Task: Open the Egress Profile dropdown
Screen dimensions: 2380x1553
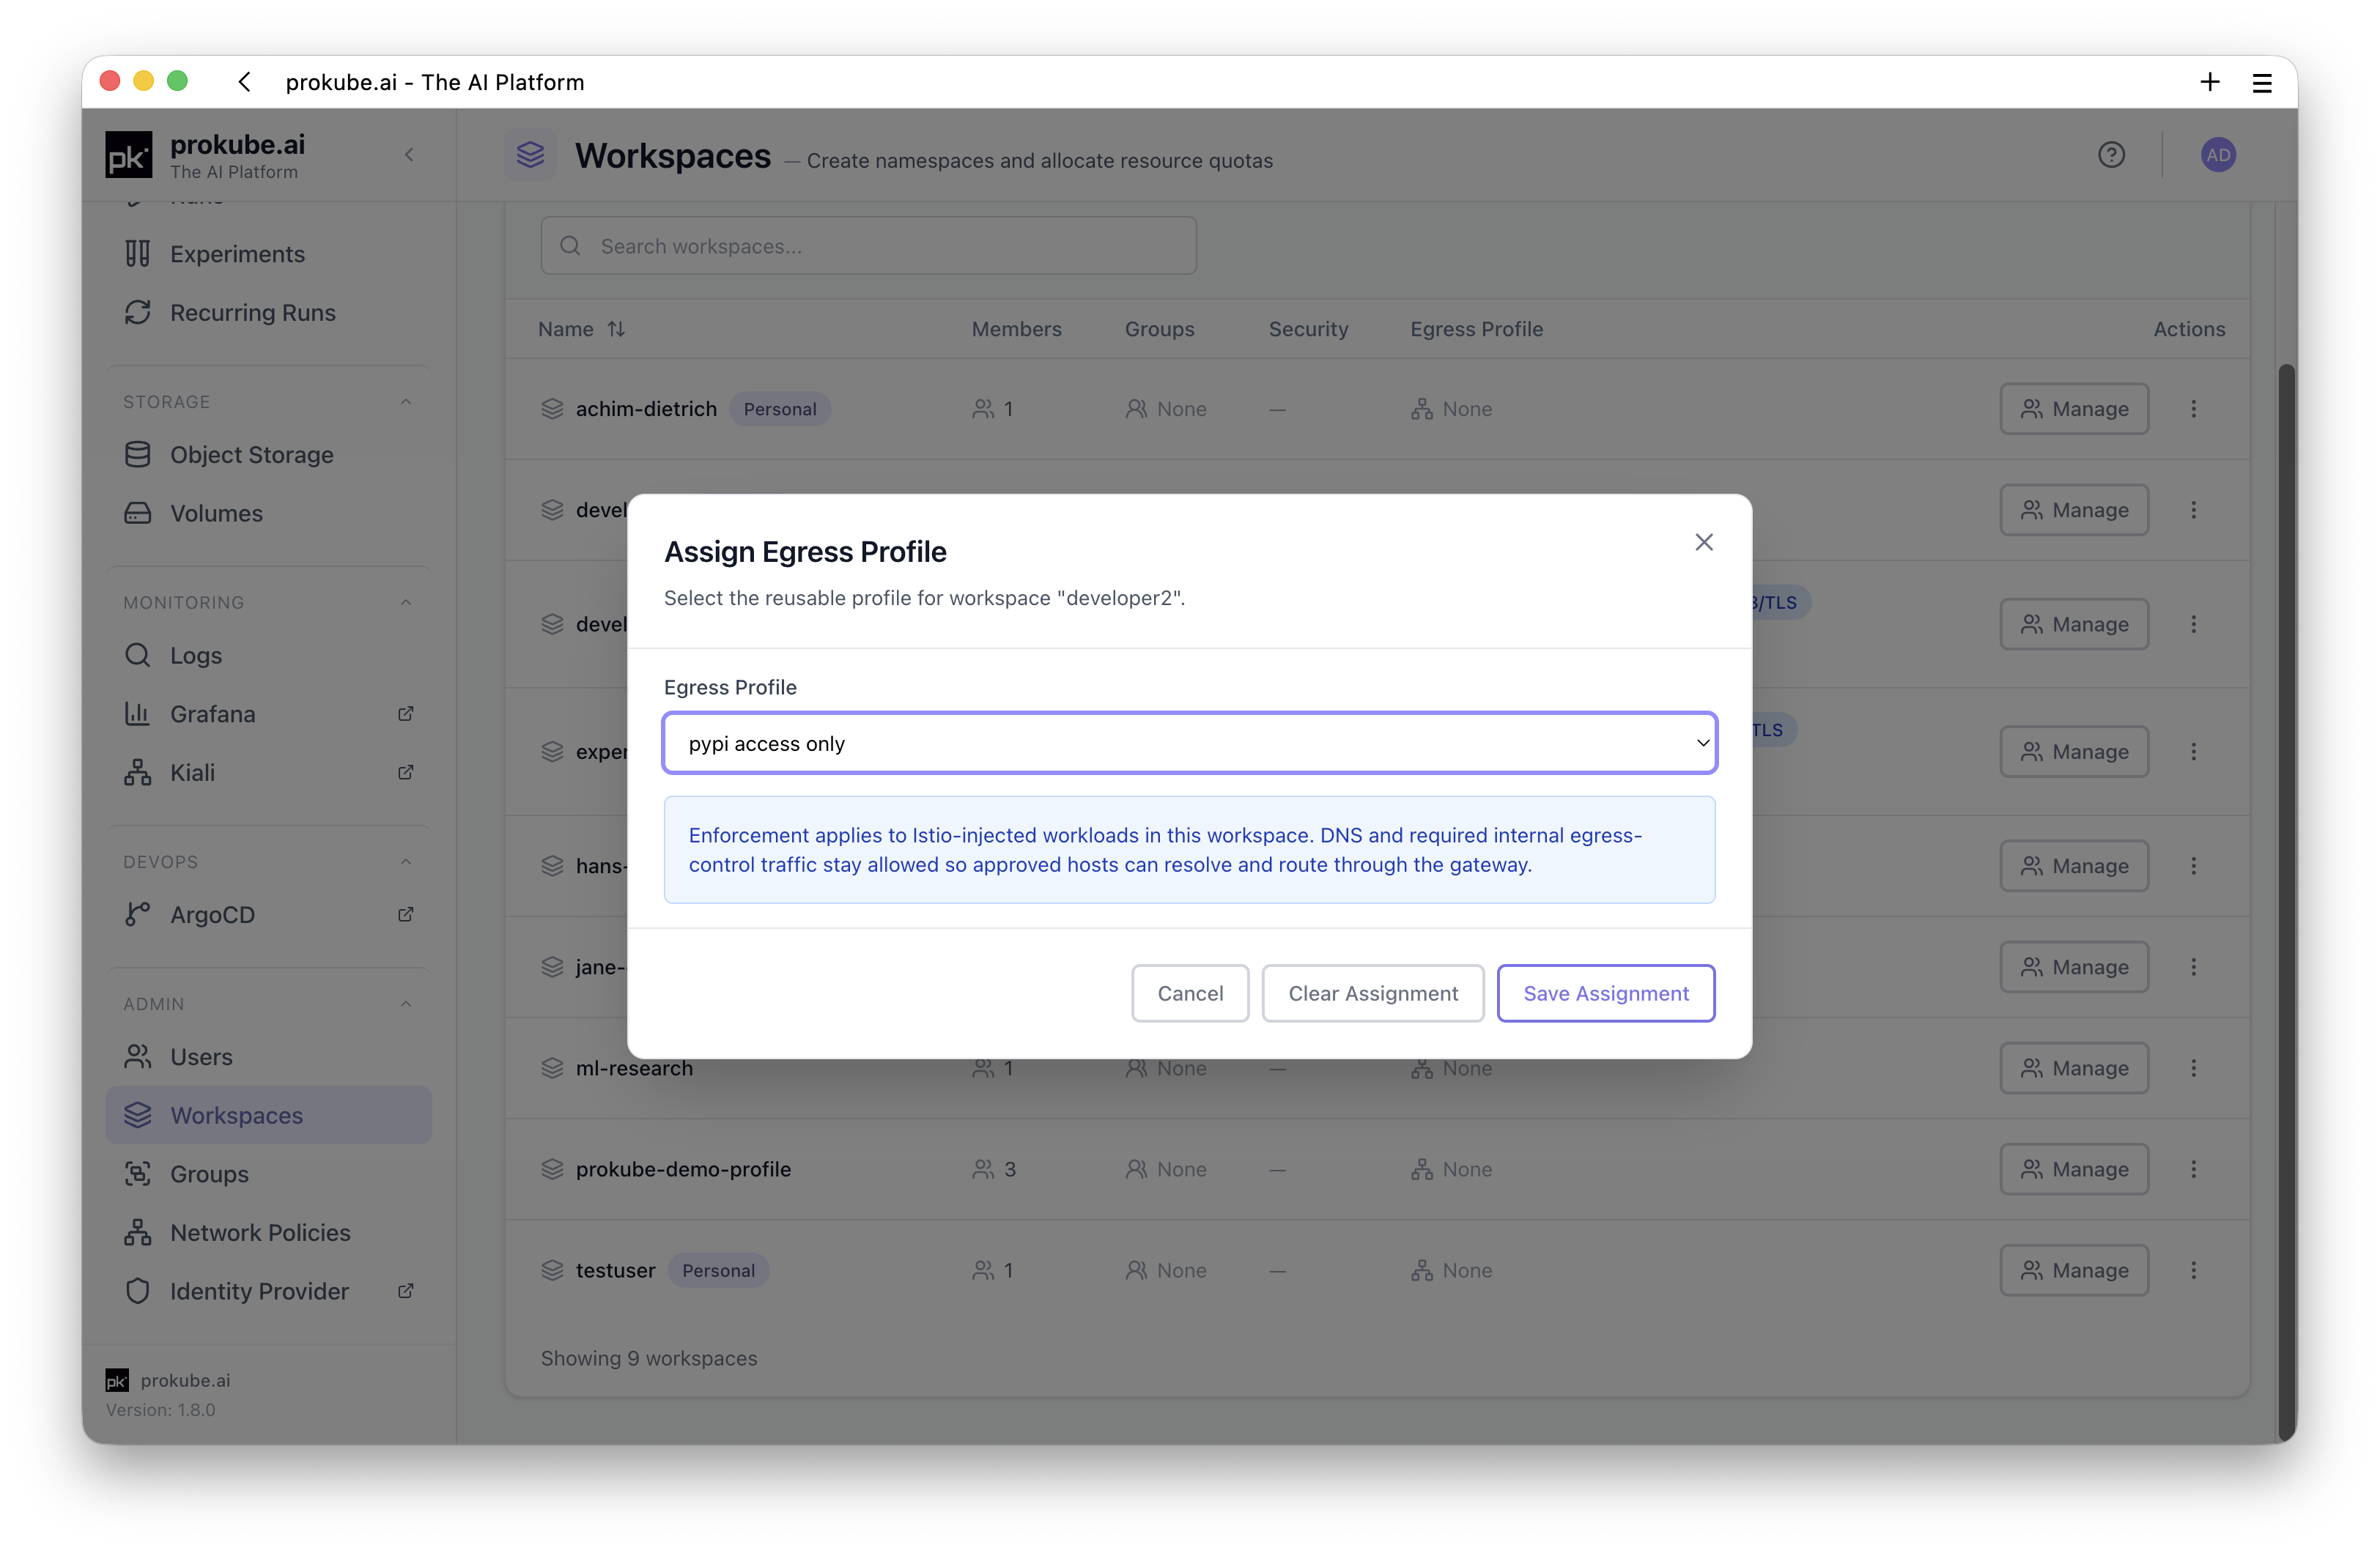Action: (1189, 743)
